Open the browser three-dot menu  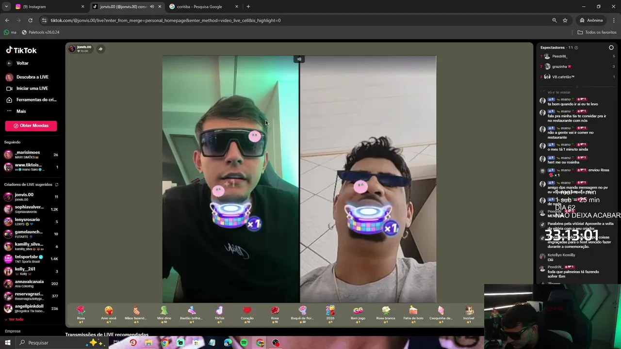tap(614, 20)
